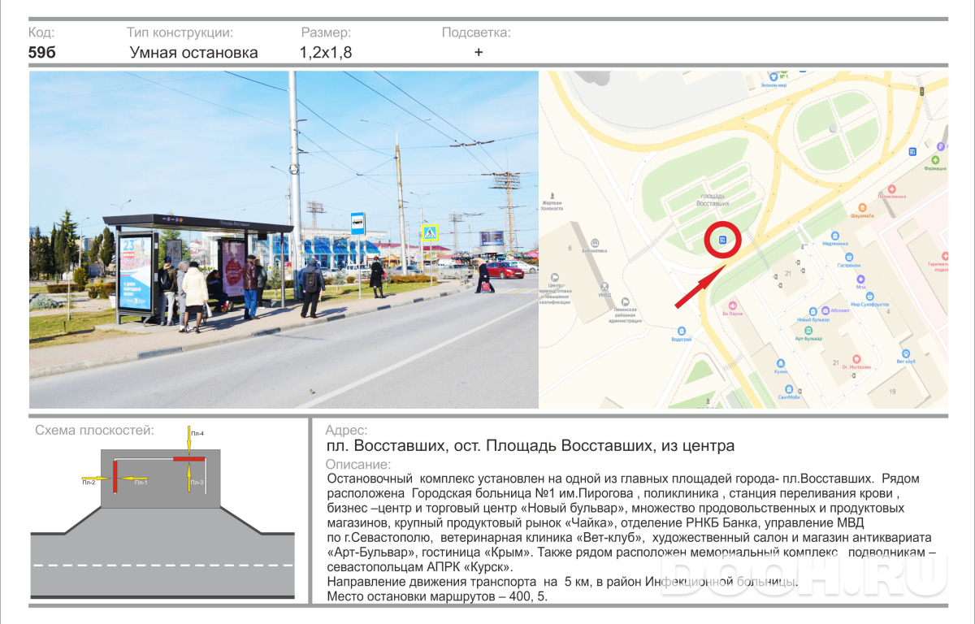
Task: Click the Умная остановка construction type
Action: click(x=194, y=53)
